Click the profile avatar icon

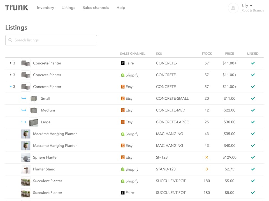pos(233,8)
